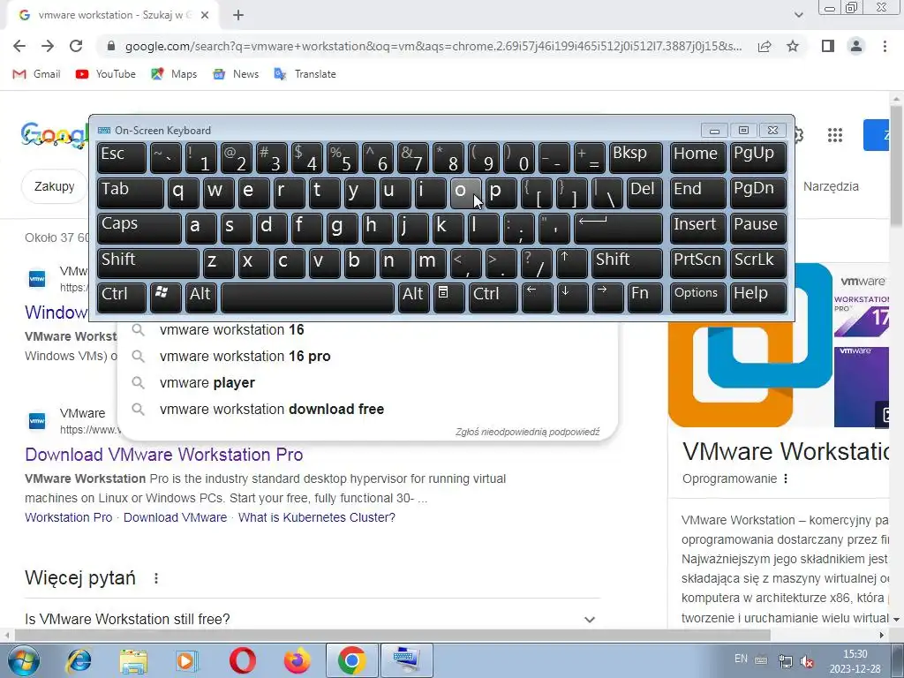
Task: Click the left arrow key
Action: click(537, 298)
